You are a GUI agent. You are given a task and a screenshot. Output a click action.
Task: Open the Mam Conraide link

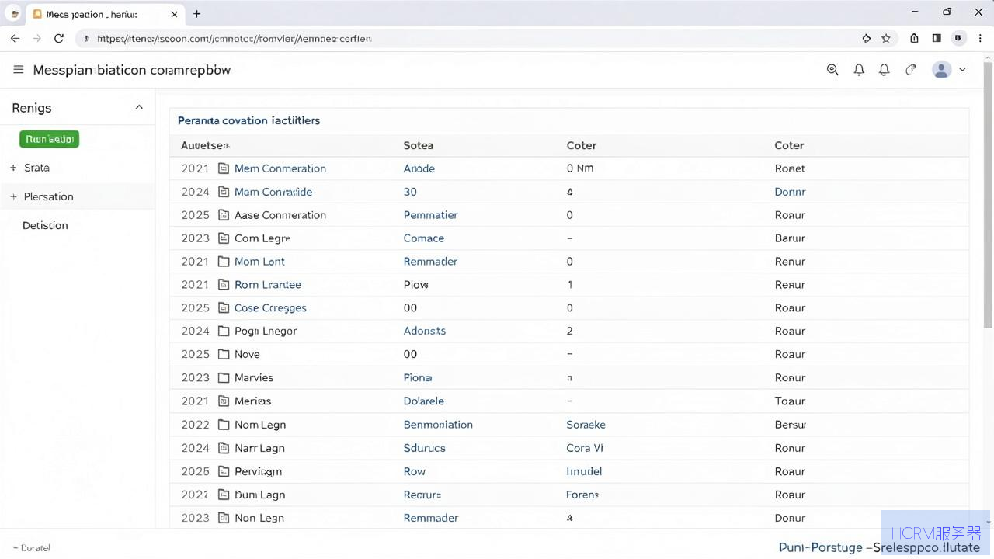coord(273,192)
